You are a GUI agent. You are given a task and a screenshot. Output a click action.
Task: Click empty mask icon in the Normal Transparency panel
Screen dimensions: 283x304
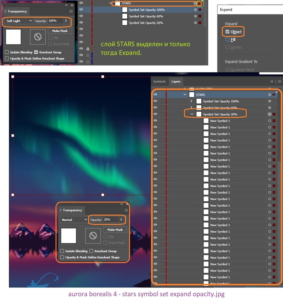pos(93,236)
